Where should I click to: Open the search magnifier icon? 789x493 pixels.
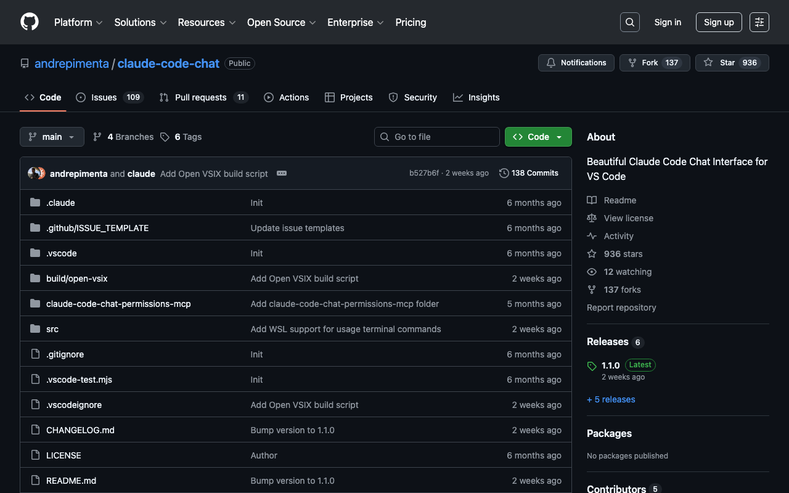(630, 22)
